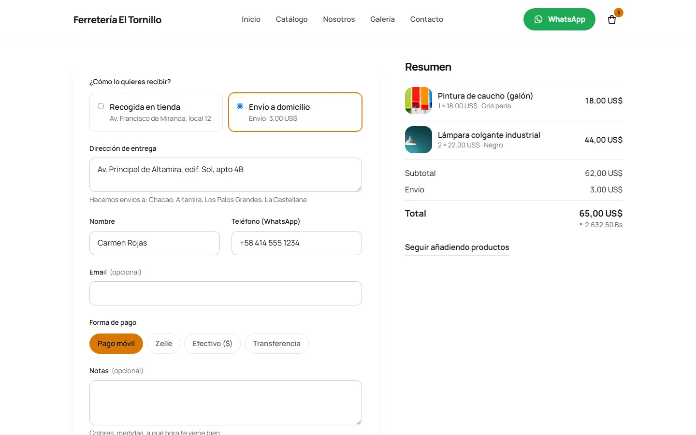Open the Catálogo menu item
Viewport: 696px width, 435px height.
pyautogui.click(x=291, y=19)
